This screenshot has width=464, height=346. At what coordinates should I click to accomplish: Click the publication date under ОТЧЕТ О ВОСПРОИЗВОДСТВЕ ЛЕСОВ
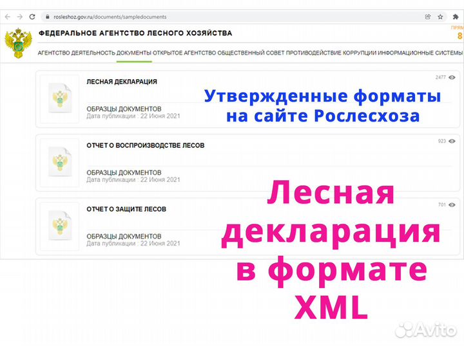coord(133,180)
